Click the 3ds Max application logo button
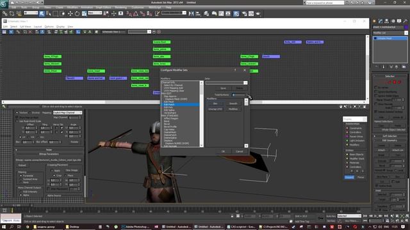Image resolution: width=410 pixels, height=230 pixels. pyautogui.click(x=4, y=4)
